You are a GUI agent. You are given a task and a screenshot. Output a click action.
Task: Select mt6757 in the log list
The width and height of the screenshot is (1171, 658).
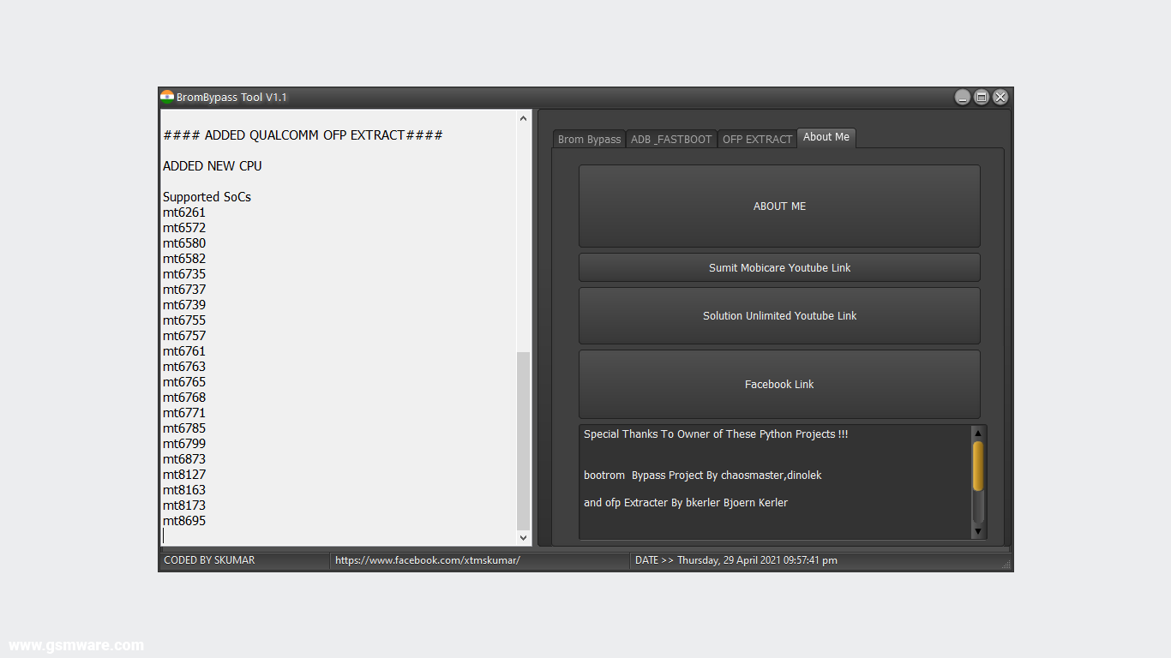pyautogui.click(x=184, y=336)
